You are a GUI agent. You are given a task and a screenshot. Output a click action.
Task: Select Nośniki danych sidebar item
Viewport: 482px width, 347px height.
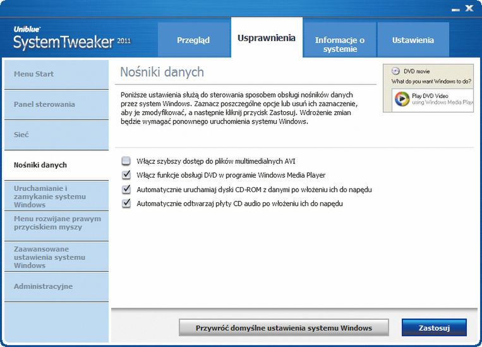point(57,165)
